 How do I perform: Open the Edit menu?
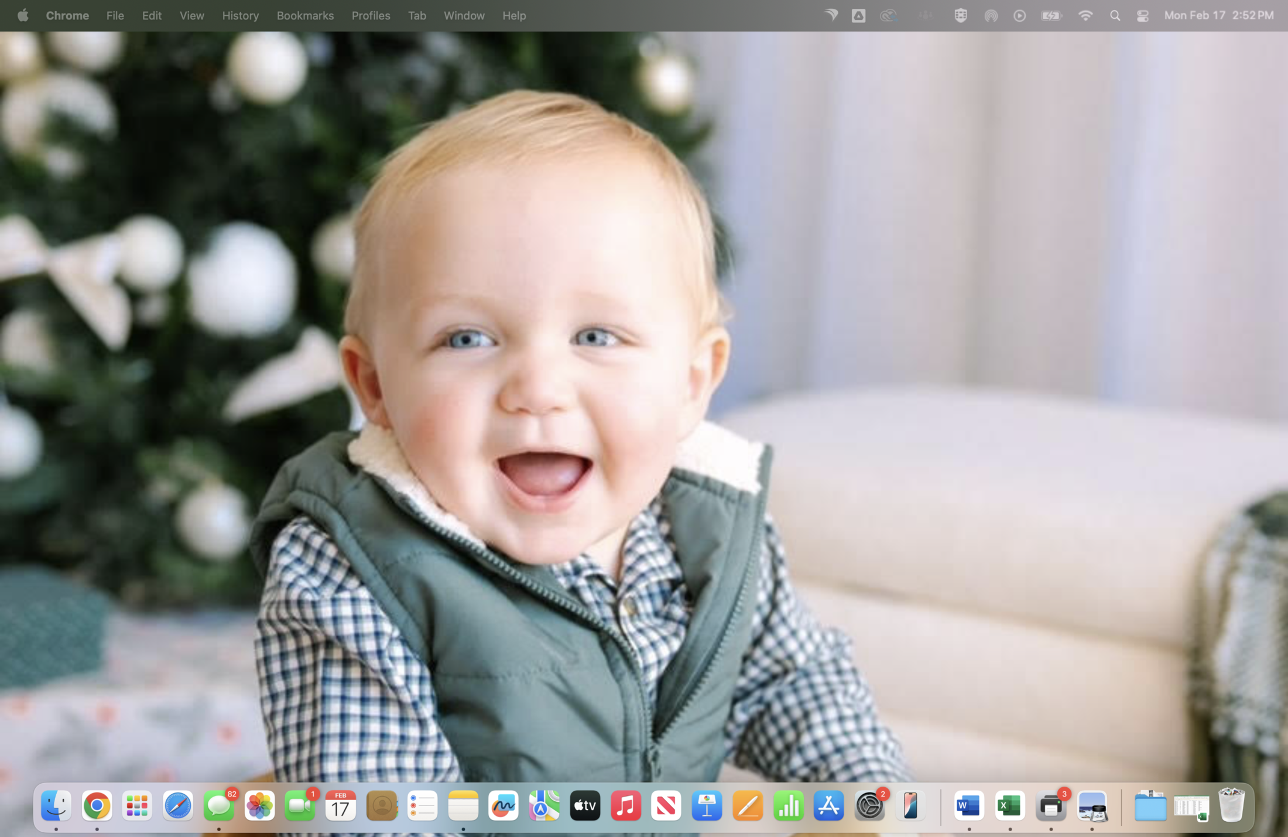tap(152, 16)
